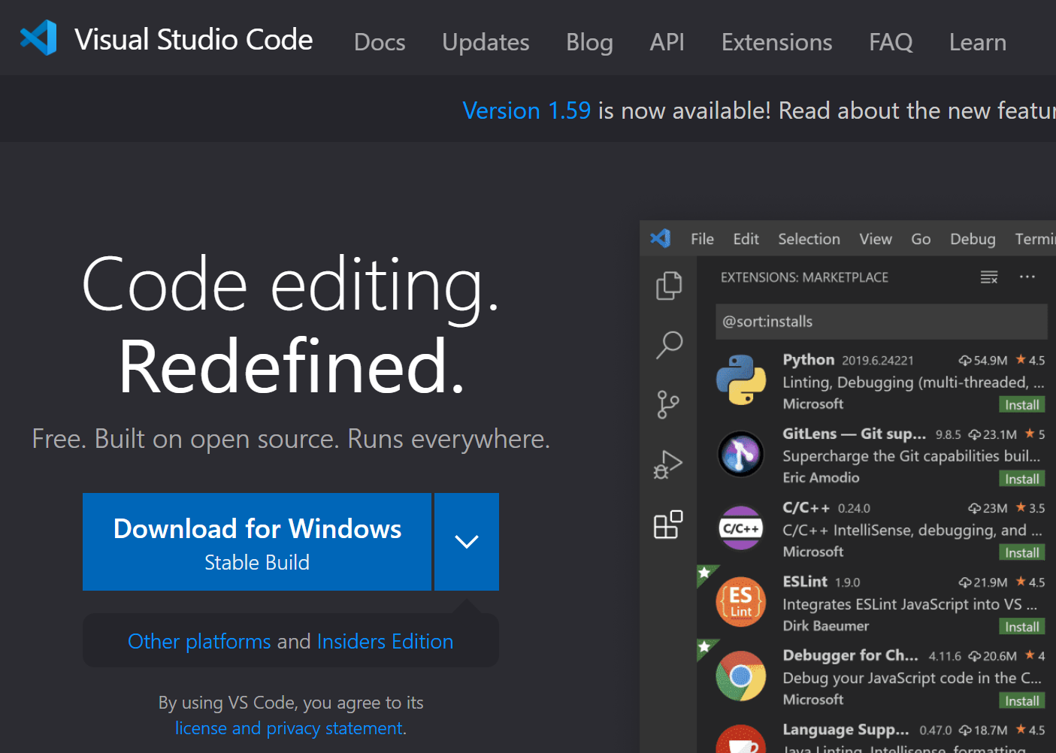Click the Eric Amodio publisher name
This screenshot has width=1056, height=753.
[821, 477]
